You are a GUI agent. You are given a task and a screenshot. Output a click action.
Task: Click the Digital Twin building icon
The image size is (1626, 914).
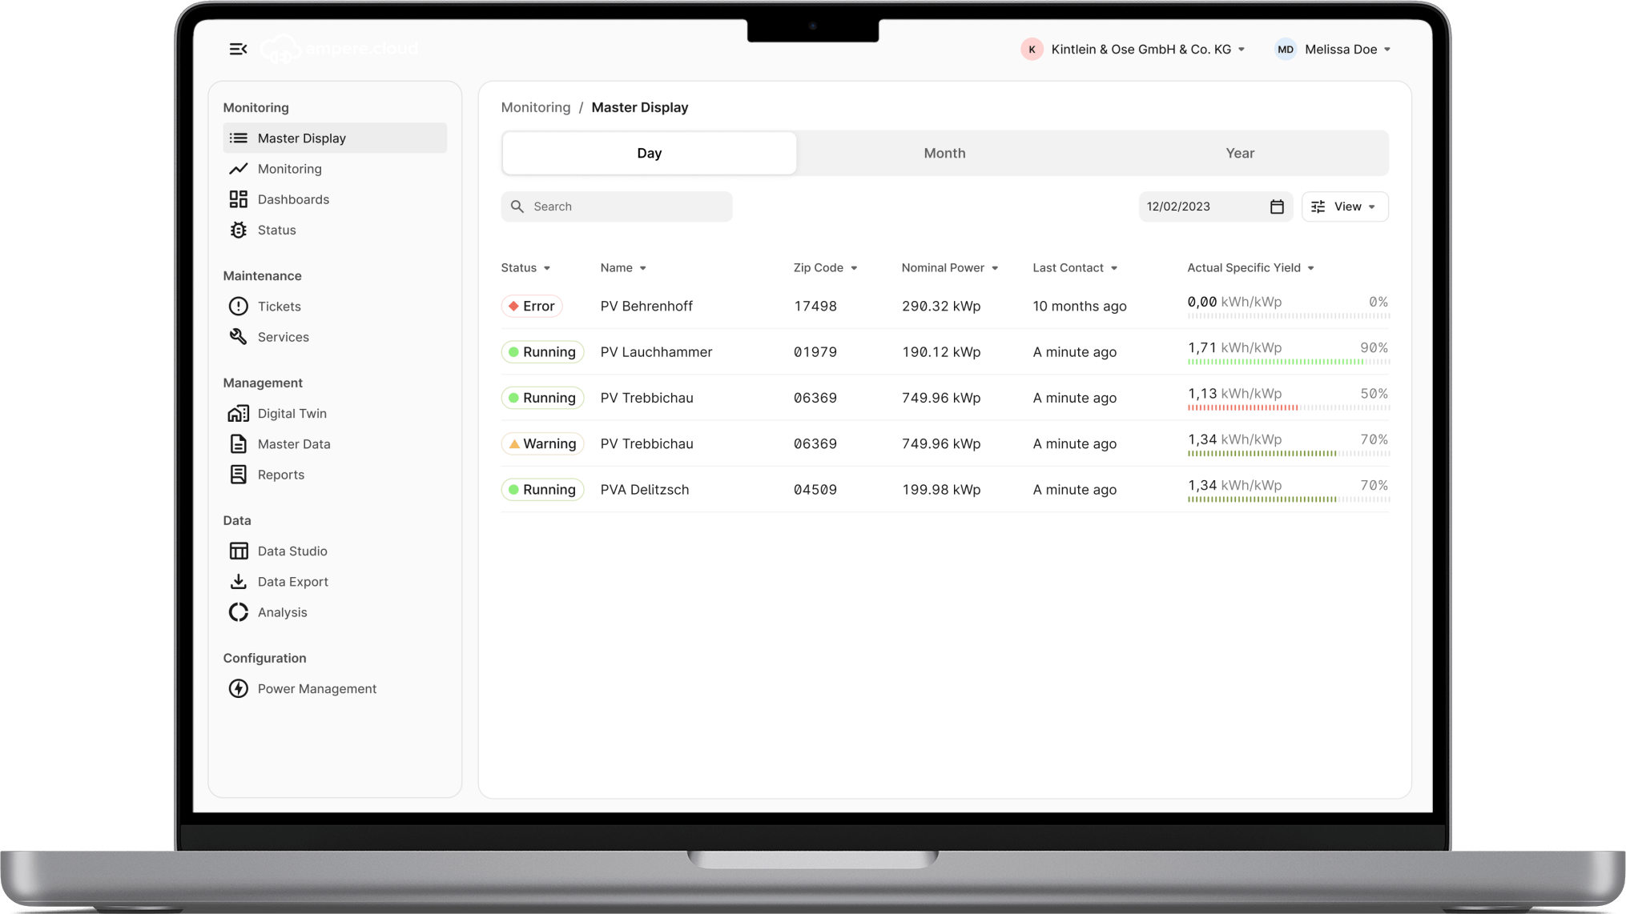click(x=238, y=414)
